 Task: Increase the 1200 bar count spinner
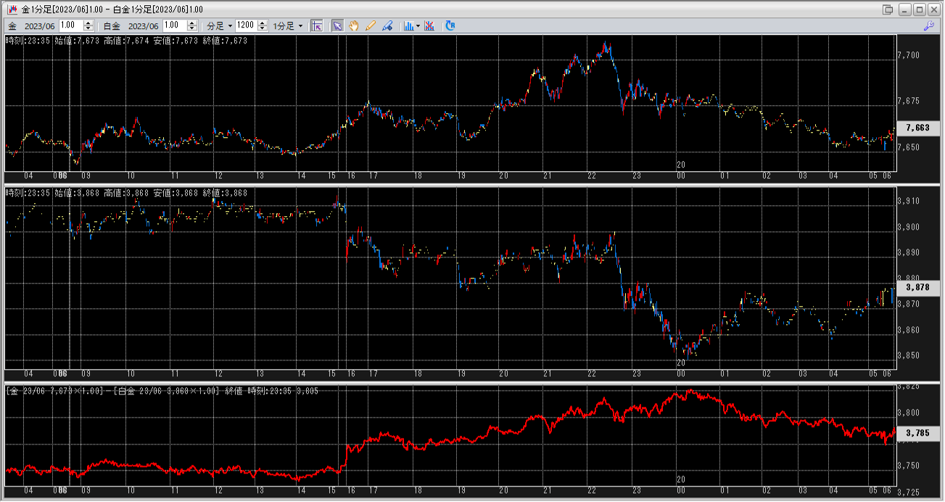click(262, 22)
